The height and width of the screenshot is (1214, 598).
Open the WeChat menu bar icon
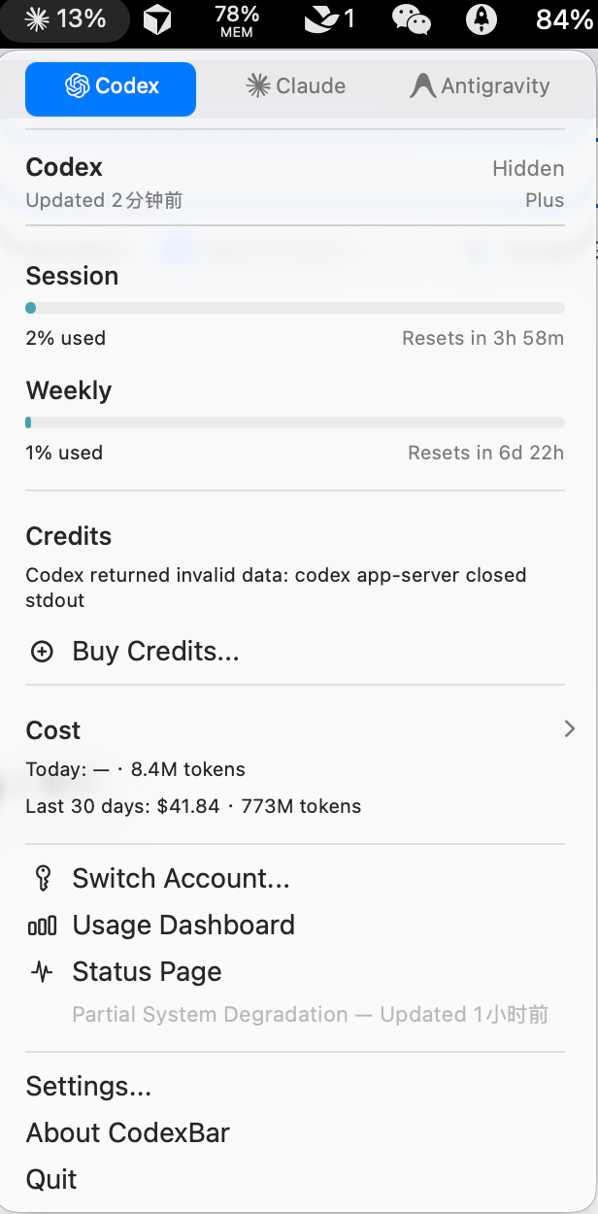pos(412,19)
